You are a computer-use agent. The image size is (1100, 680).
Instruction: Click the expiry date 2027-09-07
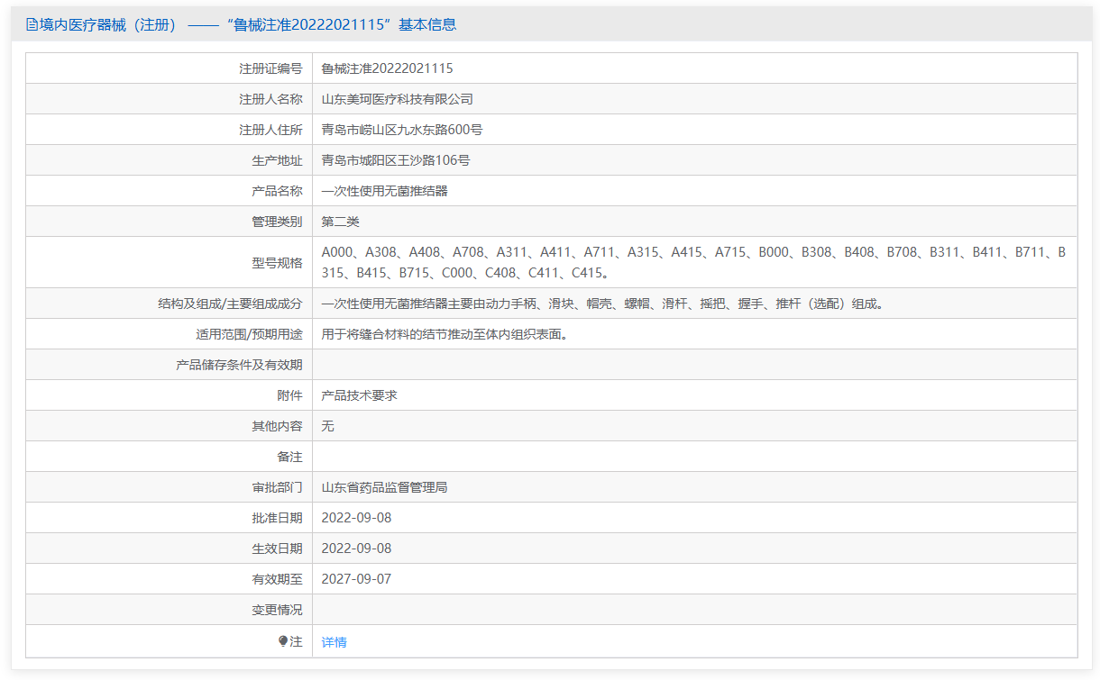356,579
